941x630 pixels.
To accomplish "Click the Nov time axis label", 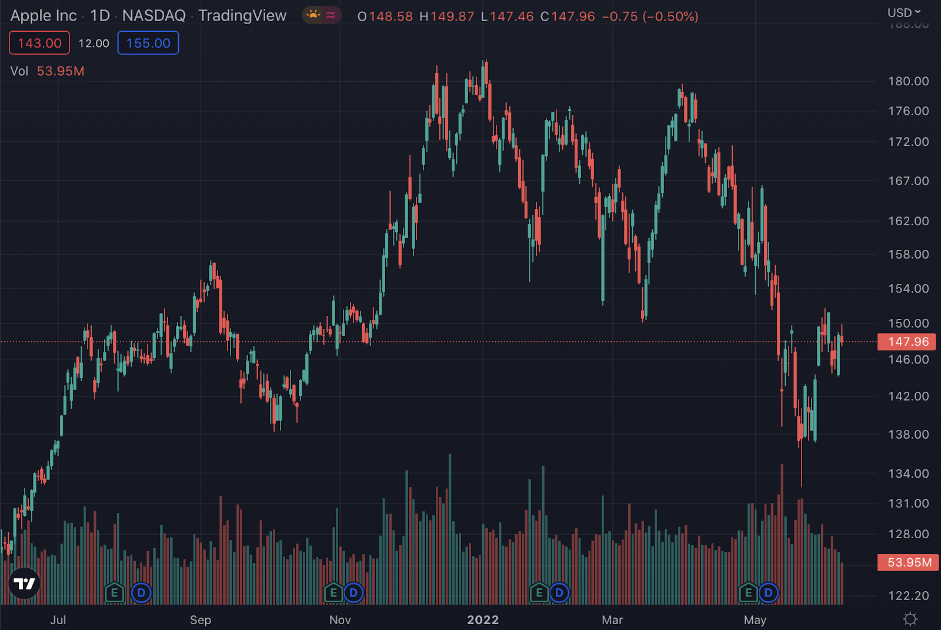I will point(340,620).
